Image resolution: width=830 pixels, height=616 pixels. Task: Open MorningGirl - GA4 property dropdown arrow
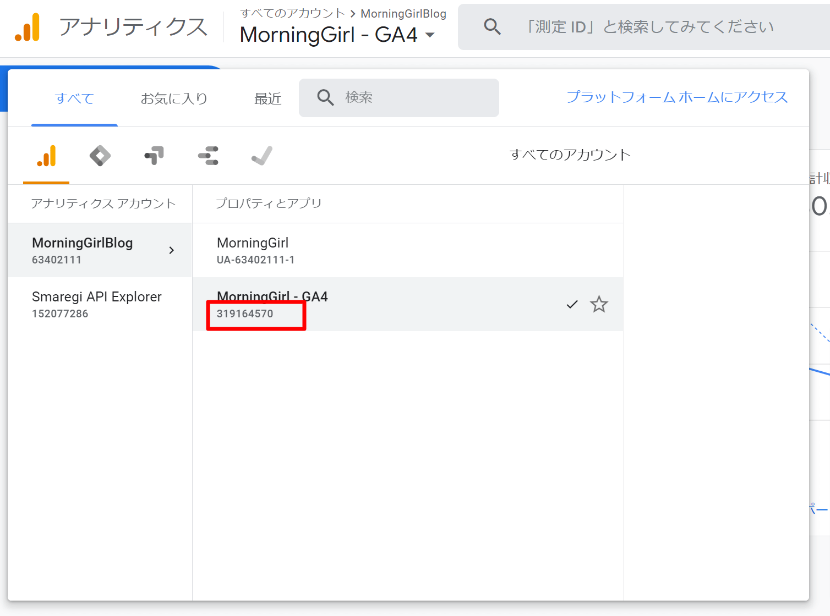pos(430,35)
